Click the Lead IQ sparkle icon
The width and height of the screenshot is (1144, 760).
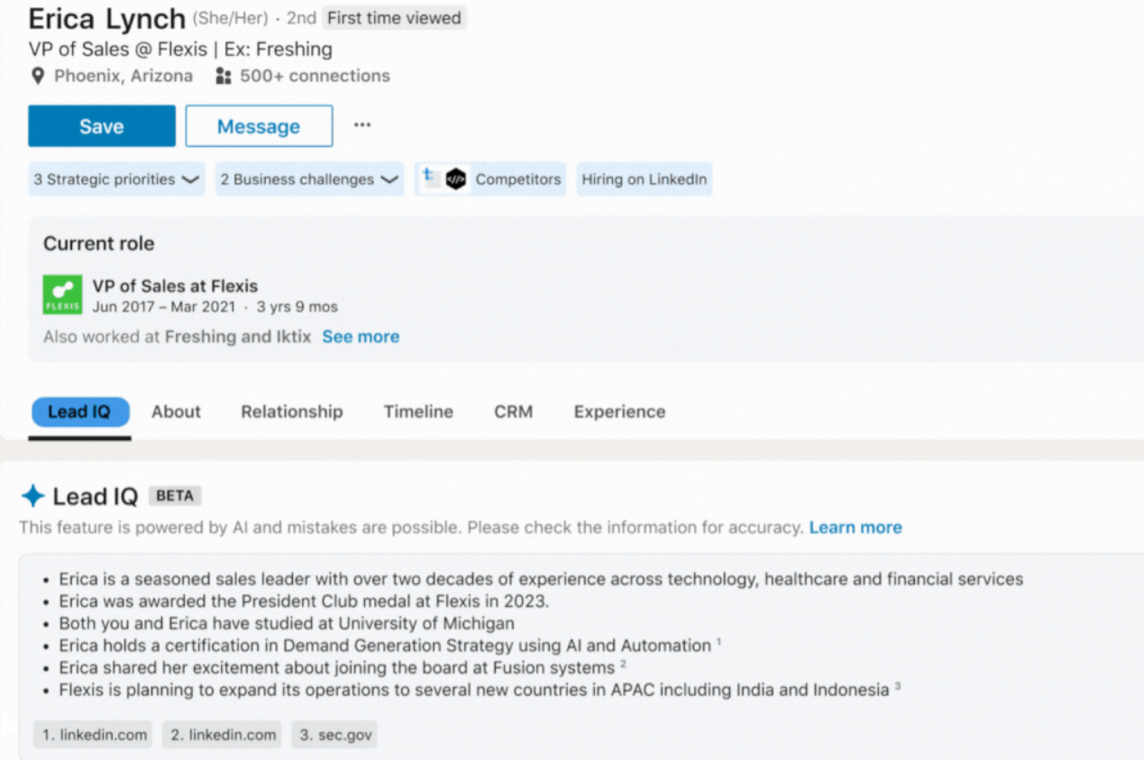point(33,495)
